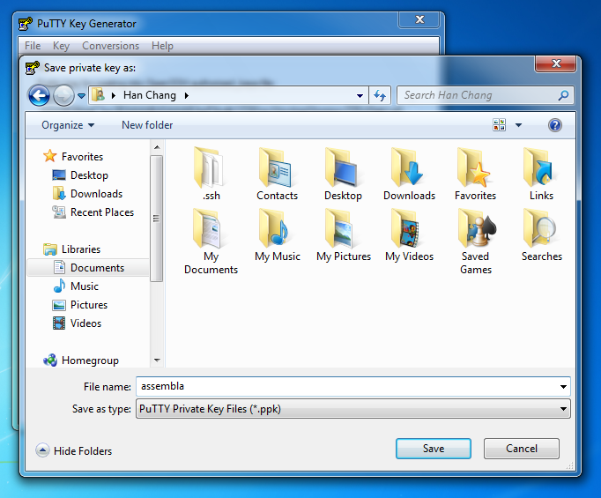Open File menu in PuTTY Key Generator
The width and height of the screenshot is (601, 498).
pyautogui.click(x=33, y=46)
